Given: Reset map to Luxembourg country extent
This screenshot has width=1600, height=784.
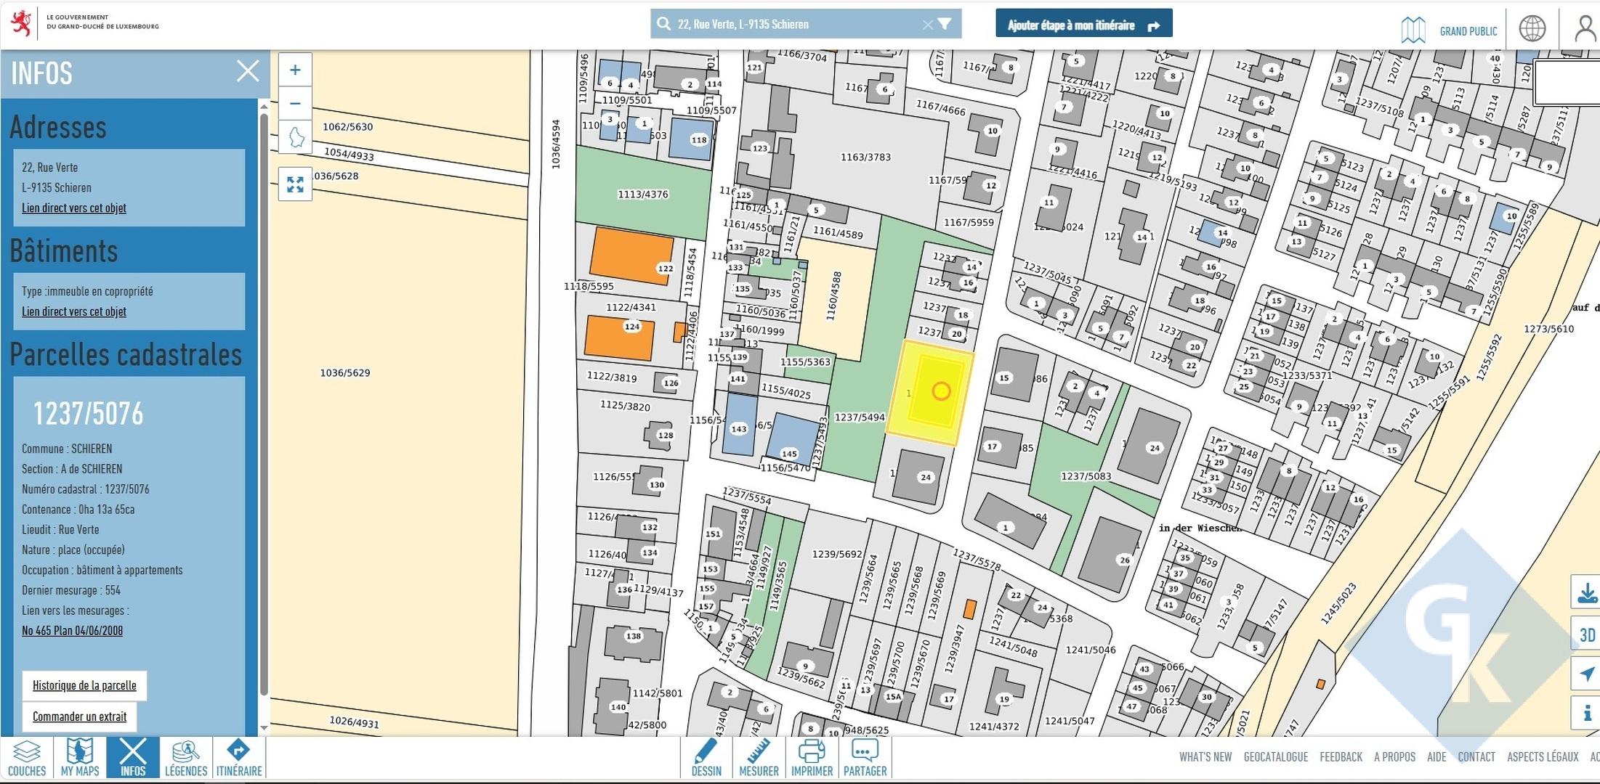Looking at the screenshot, I should point(295,137).
